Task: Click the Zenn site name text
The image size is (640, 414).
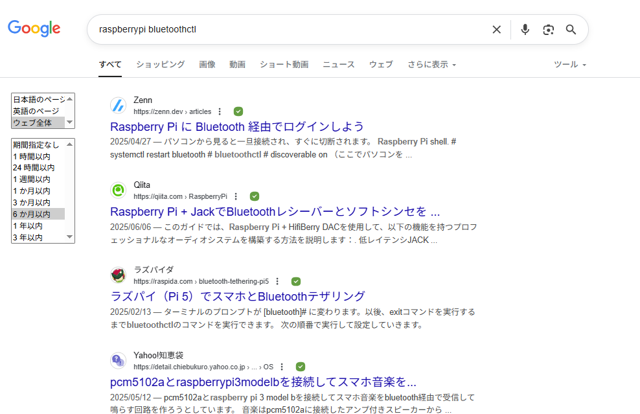Action: click(143, 100)
